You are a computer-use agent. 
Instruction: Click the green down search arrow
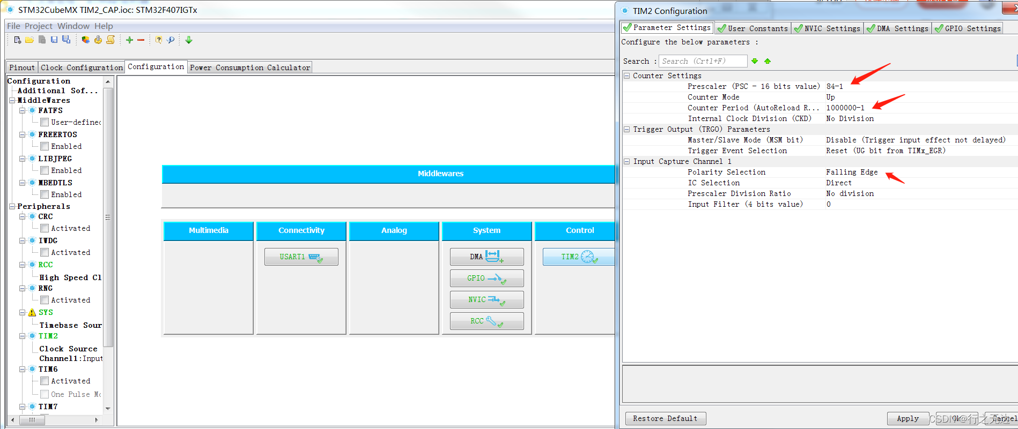[755, 61]
